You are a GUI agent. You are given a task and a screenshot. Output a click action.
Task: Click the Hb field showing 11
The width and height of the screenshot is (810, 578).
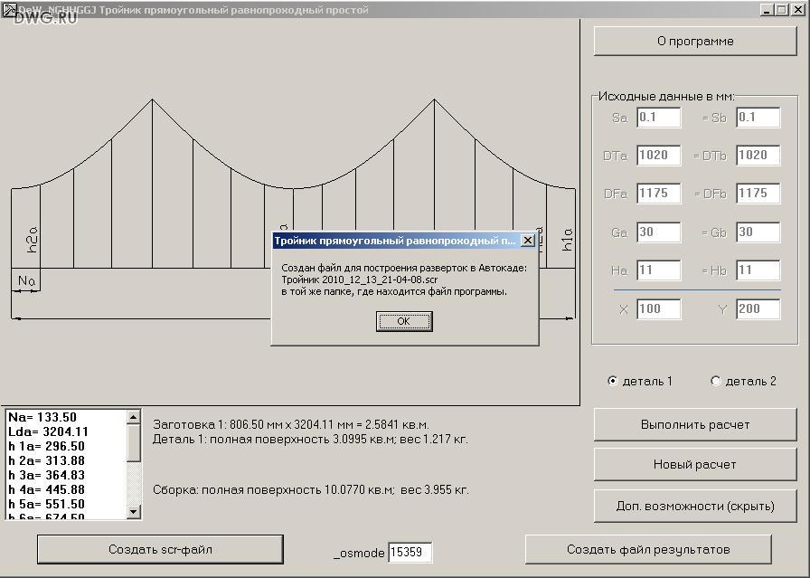coord(758,270)
